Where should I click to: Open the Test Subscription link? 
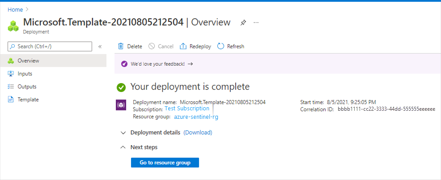(187, 109)
